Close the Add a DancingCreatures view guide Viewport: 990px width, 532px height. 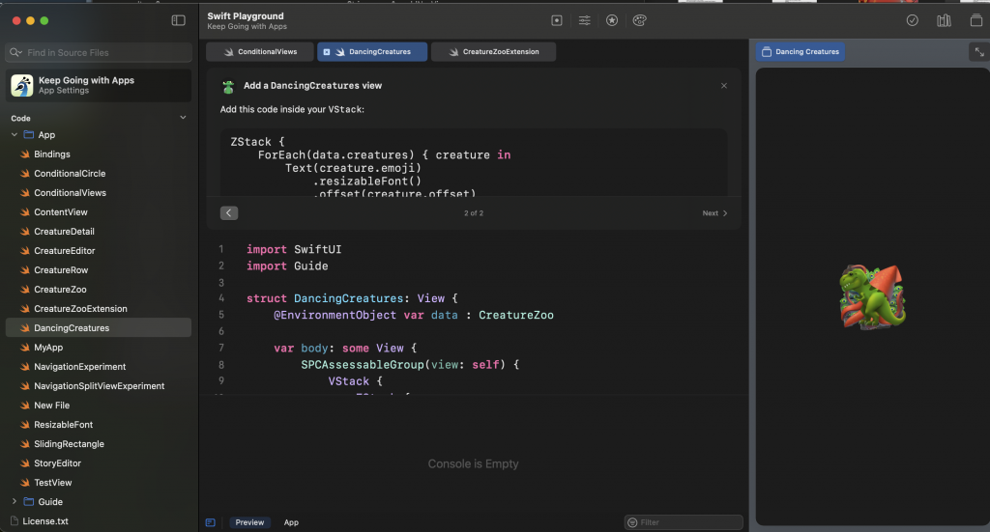pyautogui.click(x=724, y=86)
